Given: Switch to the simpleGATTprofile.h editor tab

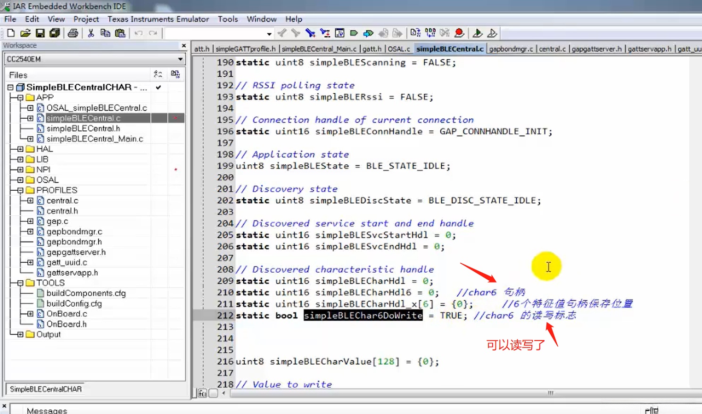Looking at the screenshot, I should click(245, 49).
